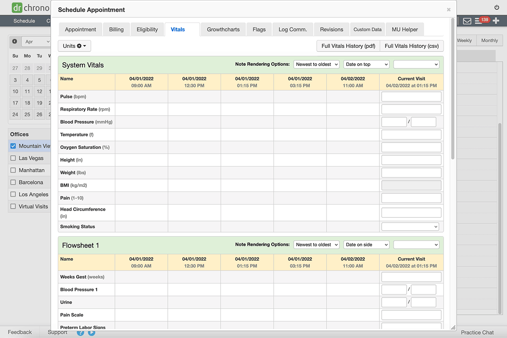Click the Respiratory Rate input field

click(x=412, y=109)
